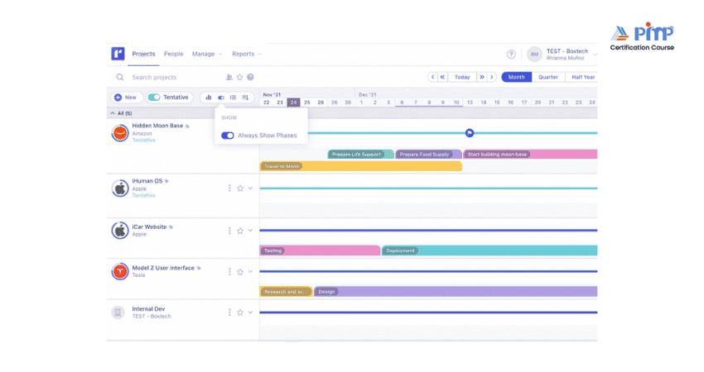
Task: Open the Hidden Moon Base project
Action: pos(157,126)
